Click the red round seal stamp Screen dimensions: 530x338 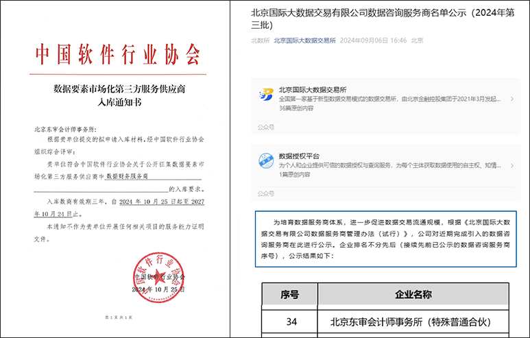pos(158,277)
